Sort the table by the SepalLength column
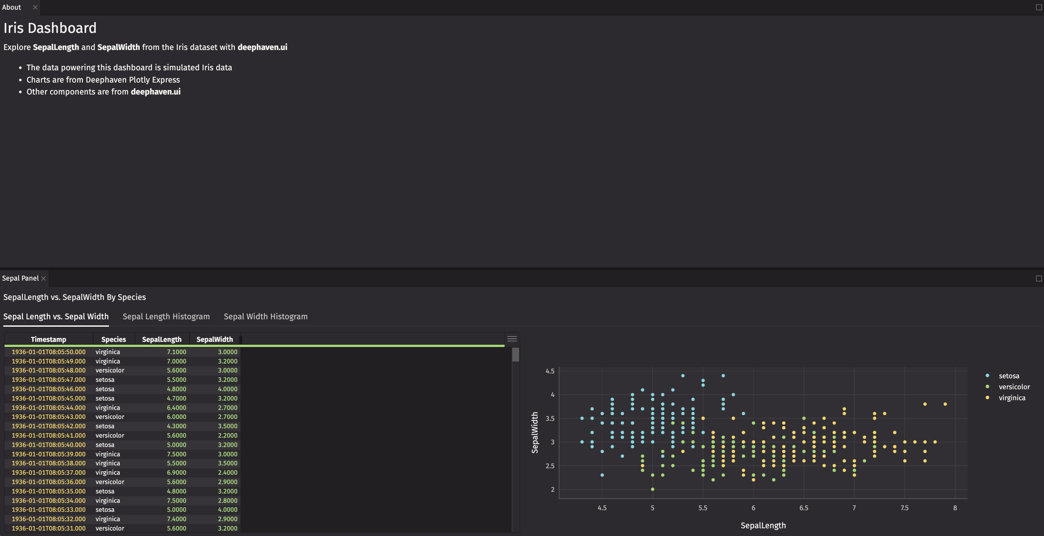Image resolution: width=1044 pixels, height=536 pixels. pyautogui.click(x=162, y=339)
